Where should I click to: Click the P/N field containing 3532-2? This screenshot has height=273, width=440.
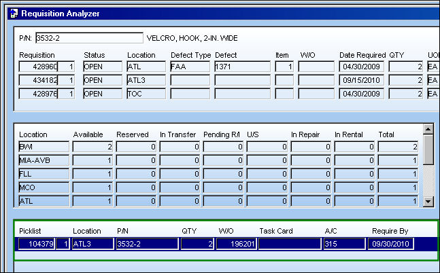tap(89, 38)
